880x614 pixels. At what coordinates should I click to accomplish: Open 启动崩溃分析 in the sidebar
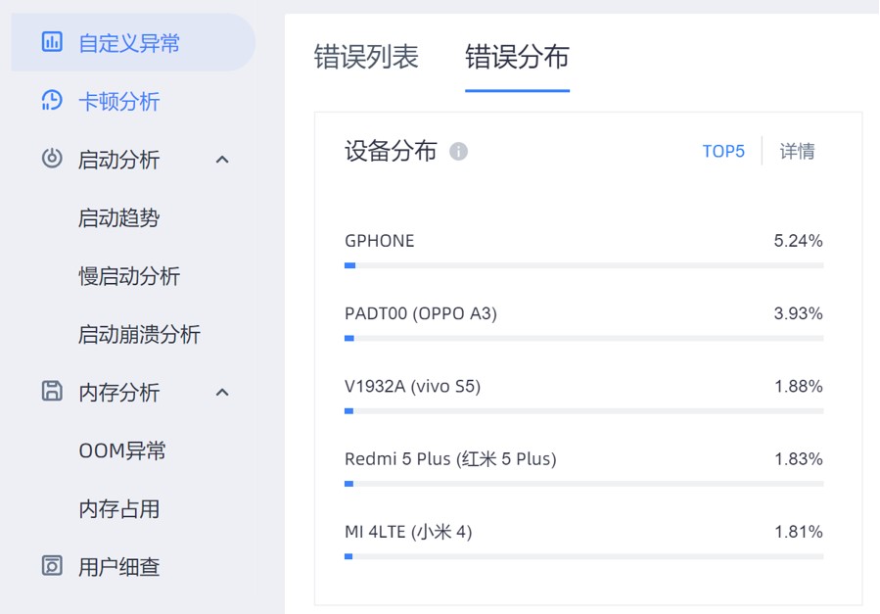(139, 334)
